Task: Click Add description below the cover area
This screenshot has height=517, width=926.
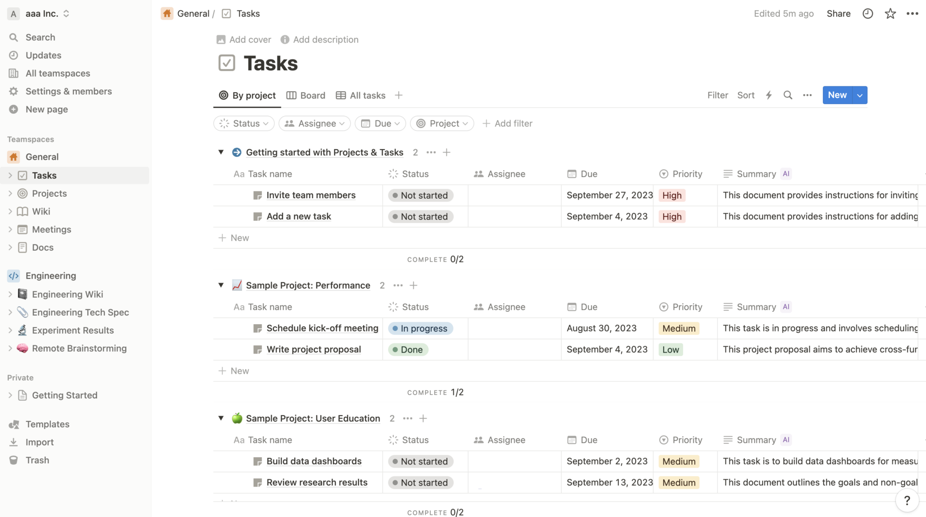Action: [326, 40]
